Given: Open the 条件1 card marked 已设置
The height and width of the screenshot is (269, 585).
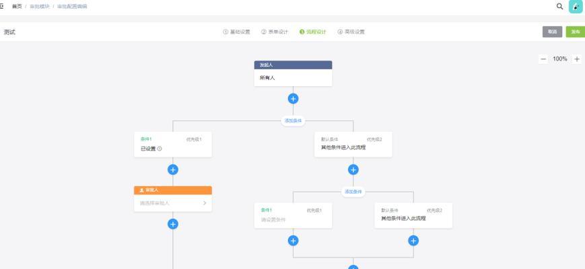Looking at the screenshot, I should (x=173, y=144).
